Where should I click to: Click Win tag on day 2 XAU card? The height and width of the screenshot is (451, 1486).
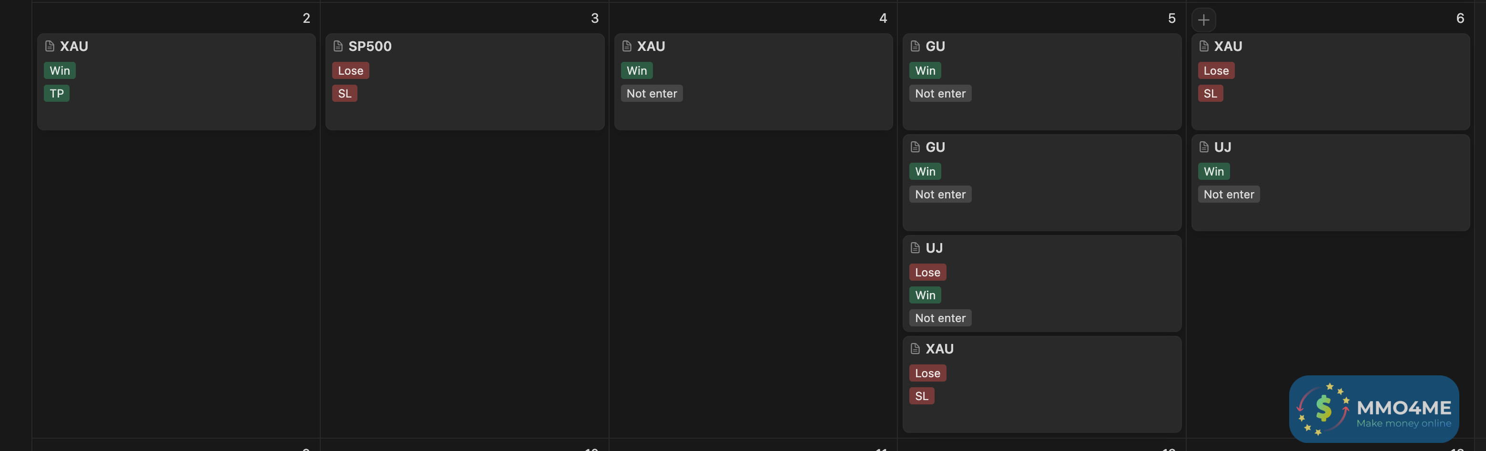tap(60, 70)
